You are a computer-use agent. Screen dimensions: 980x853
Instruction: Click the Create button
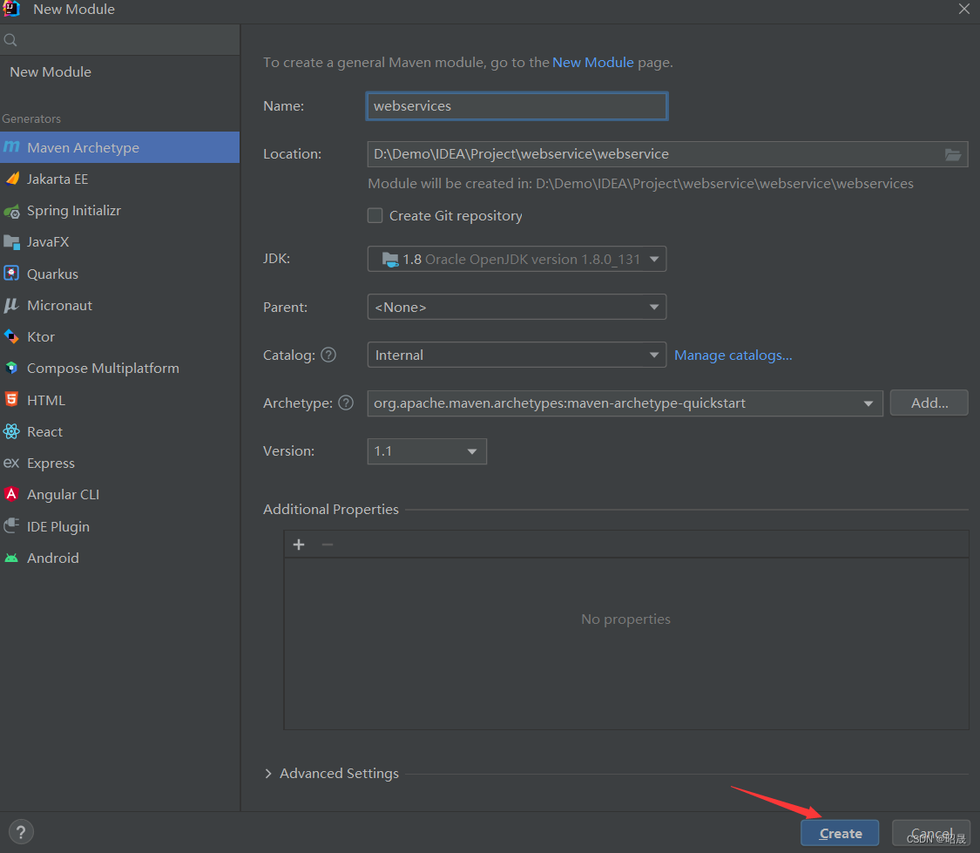click(839, 833)
